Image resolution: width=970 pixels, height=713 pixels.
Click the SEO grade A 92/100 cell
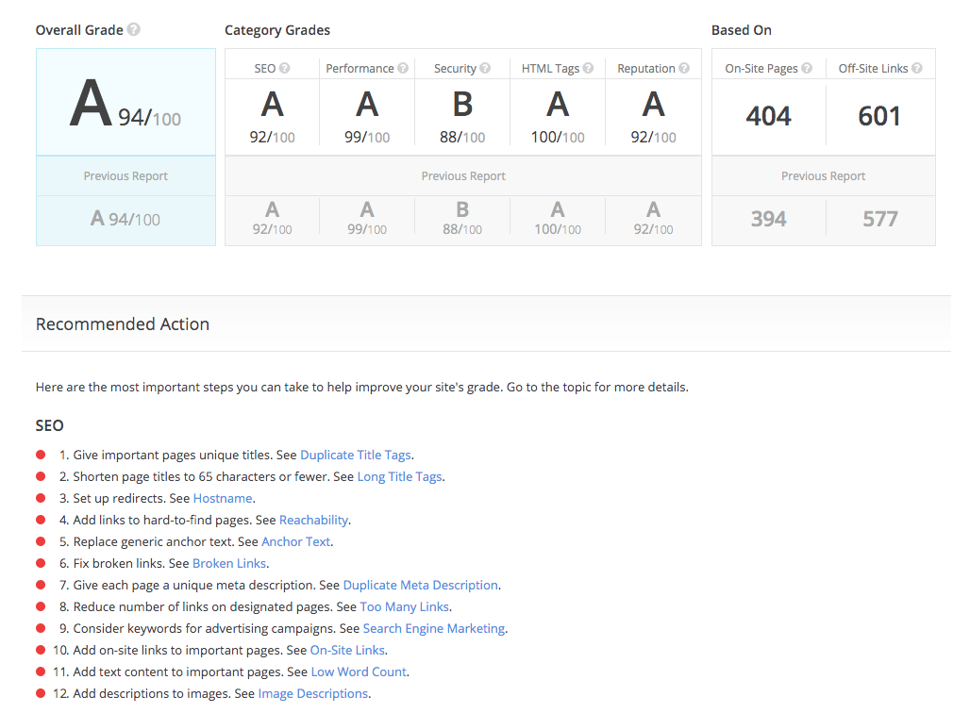coord(272,117)
